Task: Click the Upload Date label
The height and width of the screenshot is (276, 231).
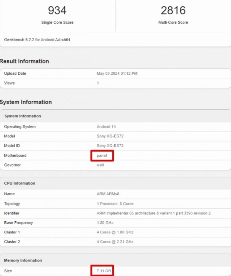Action: 15,73
